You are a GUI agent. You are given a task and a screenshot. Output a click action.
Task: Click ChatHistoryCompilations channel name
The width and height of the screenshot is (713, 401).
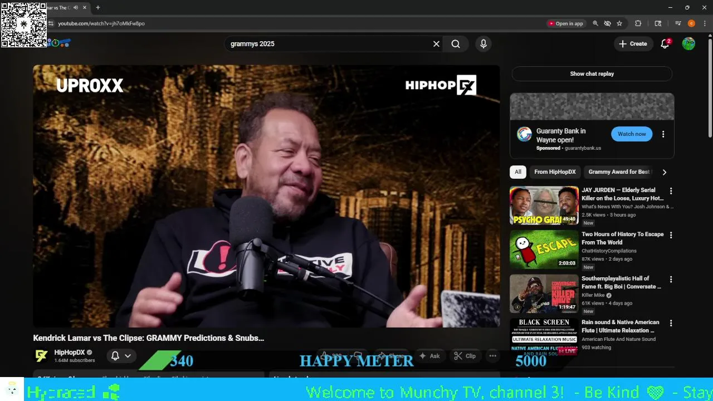point(609,251)
